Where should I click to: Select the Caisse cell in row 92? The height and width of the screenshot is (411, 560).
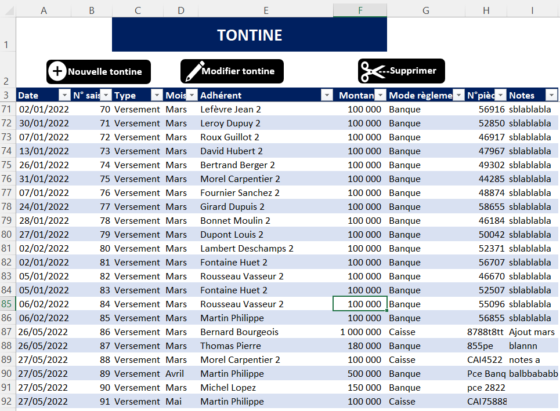402,402
